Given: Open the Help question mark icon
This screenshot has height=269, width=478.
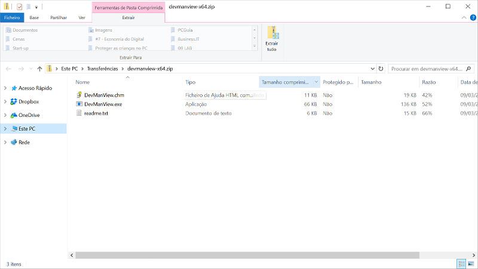Looking at the screenshot, I should (473, 18).
